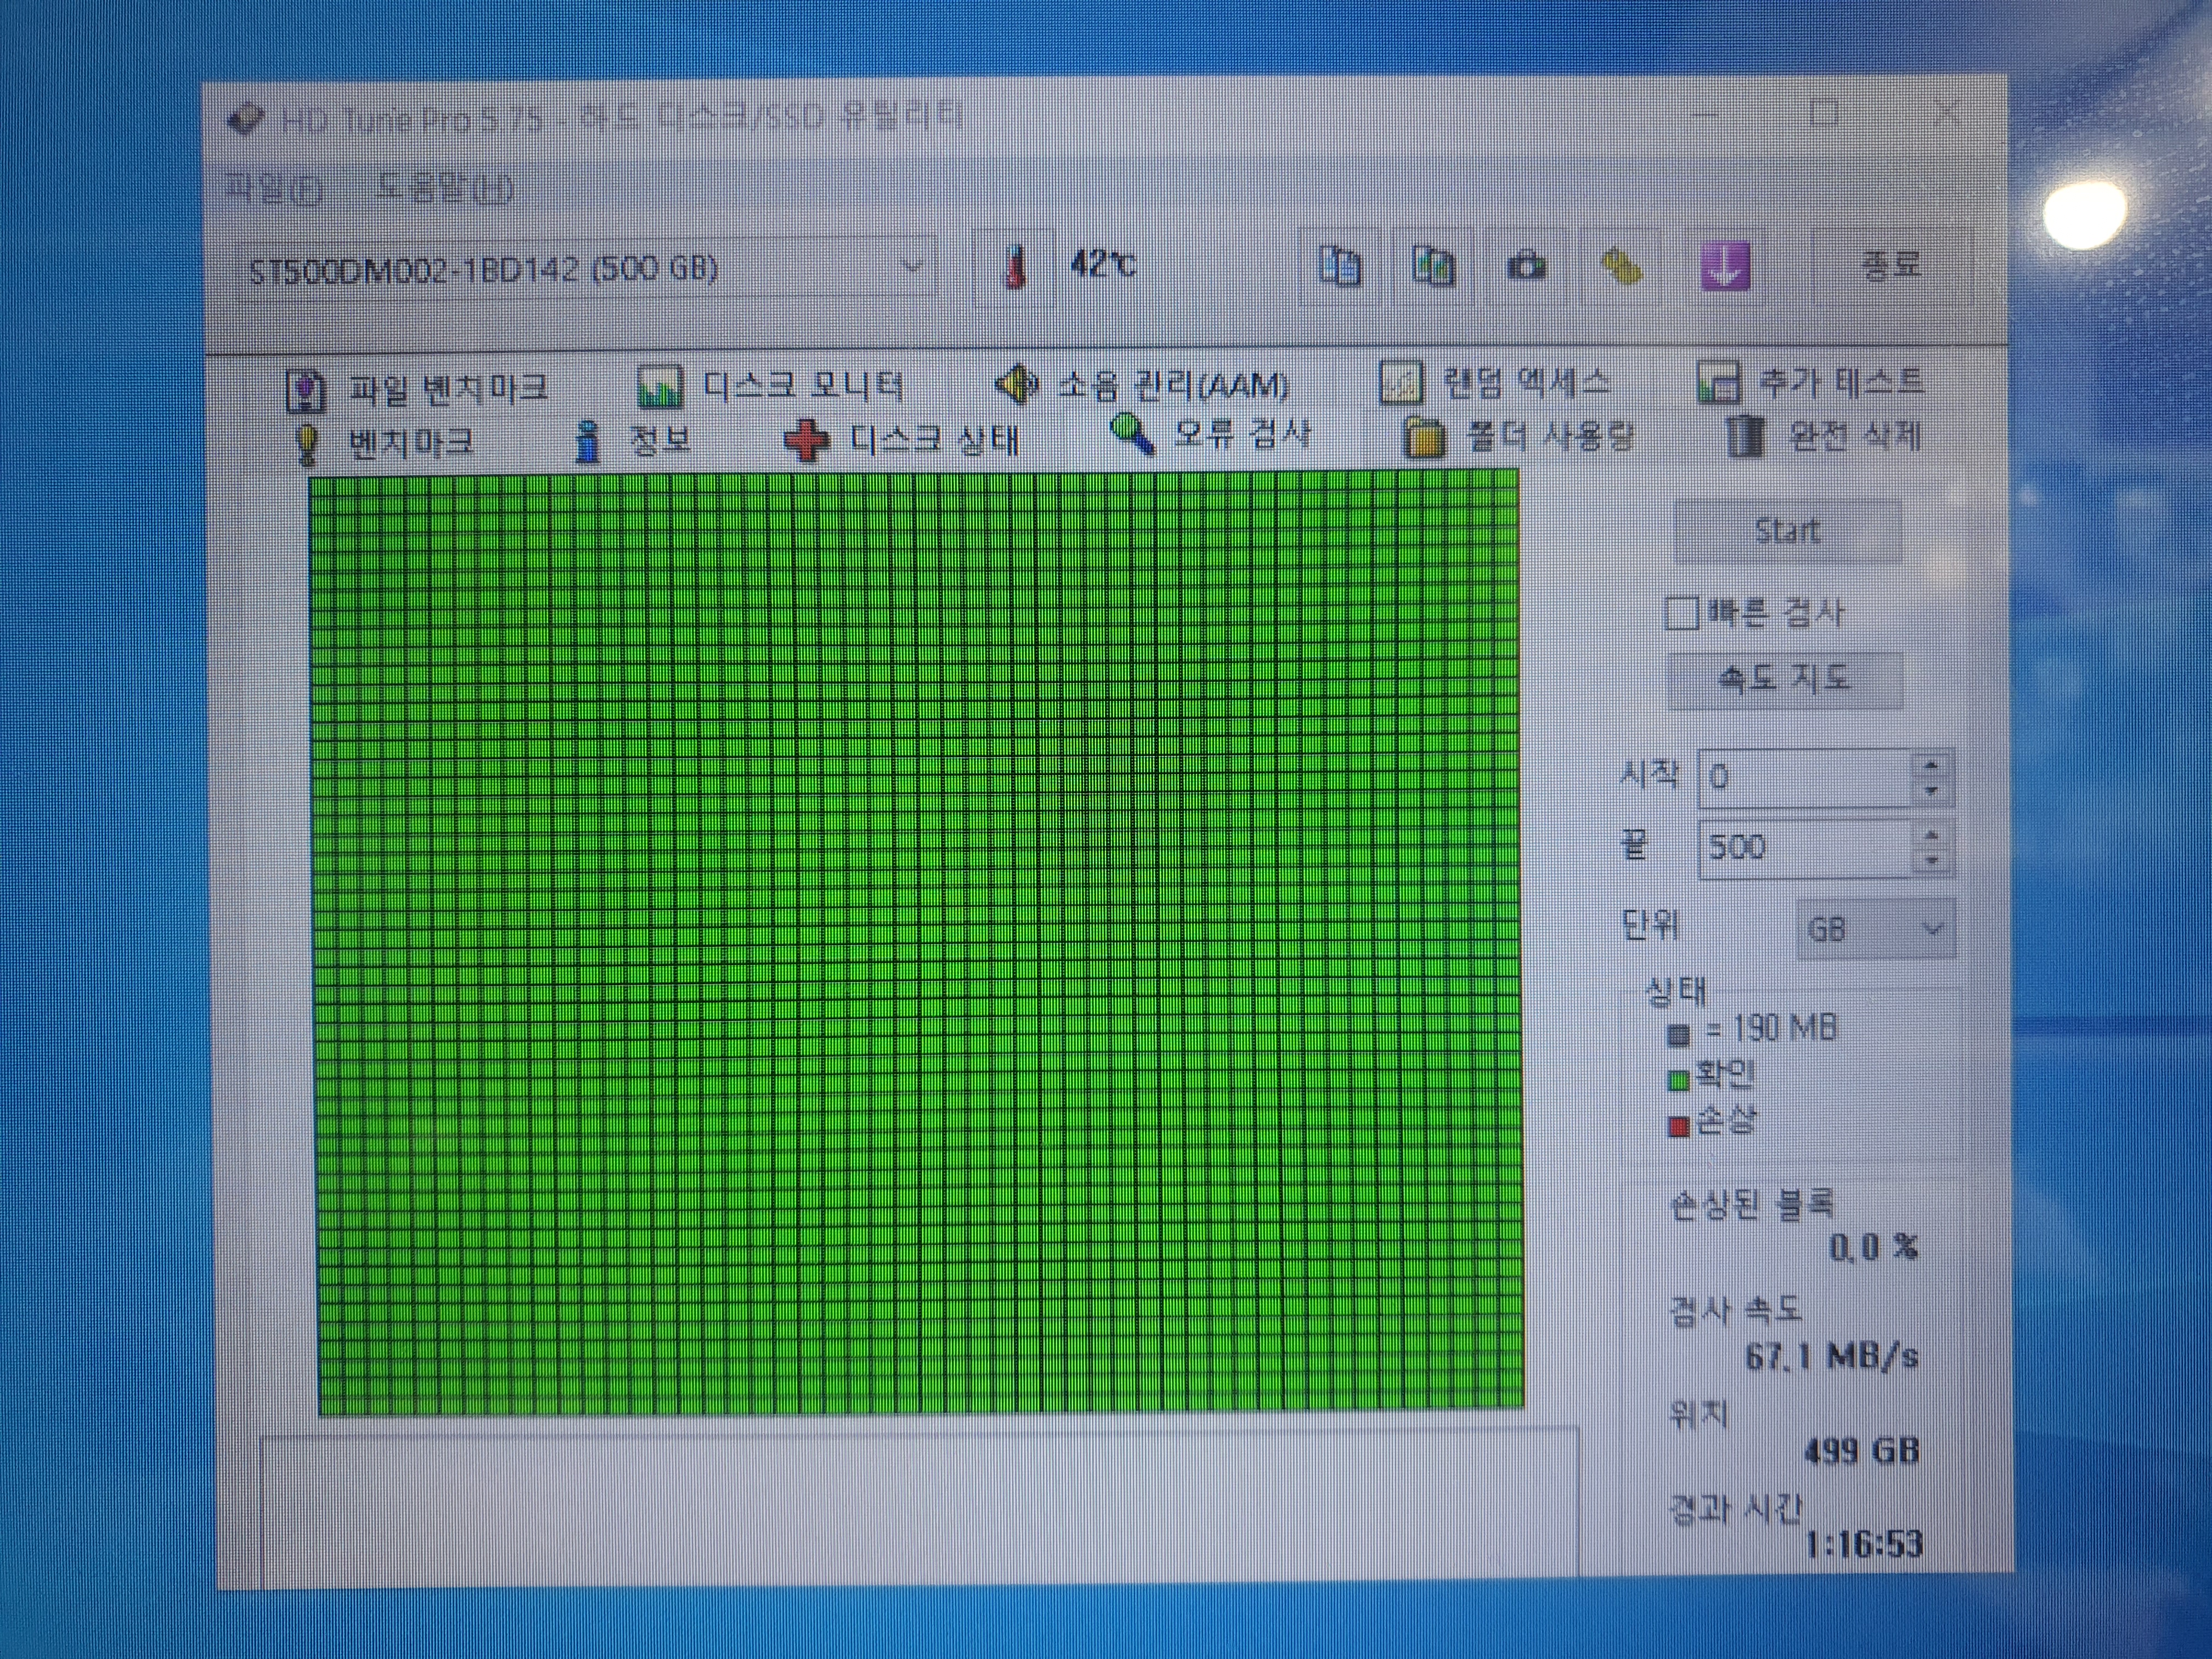Decrease the 끝 value with down arrow
The height and width of the screenshot is (1659, 2212).
(x=1931, y=862)
